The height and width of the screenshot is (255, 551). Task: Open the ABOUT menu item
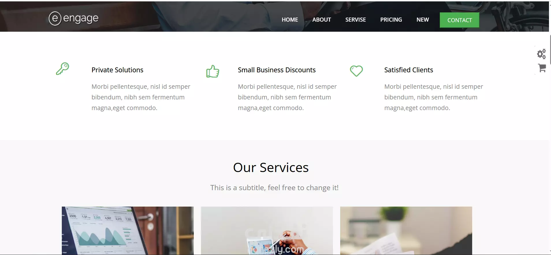322,20
